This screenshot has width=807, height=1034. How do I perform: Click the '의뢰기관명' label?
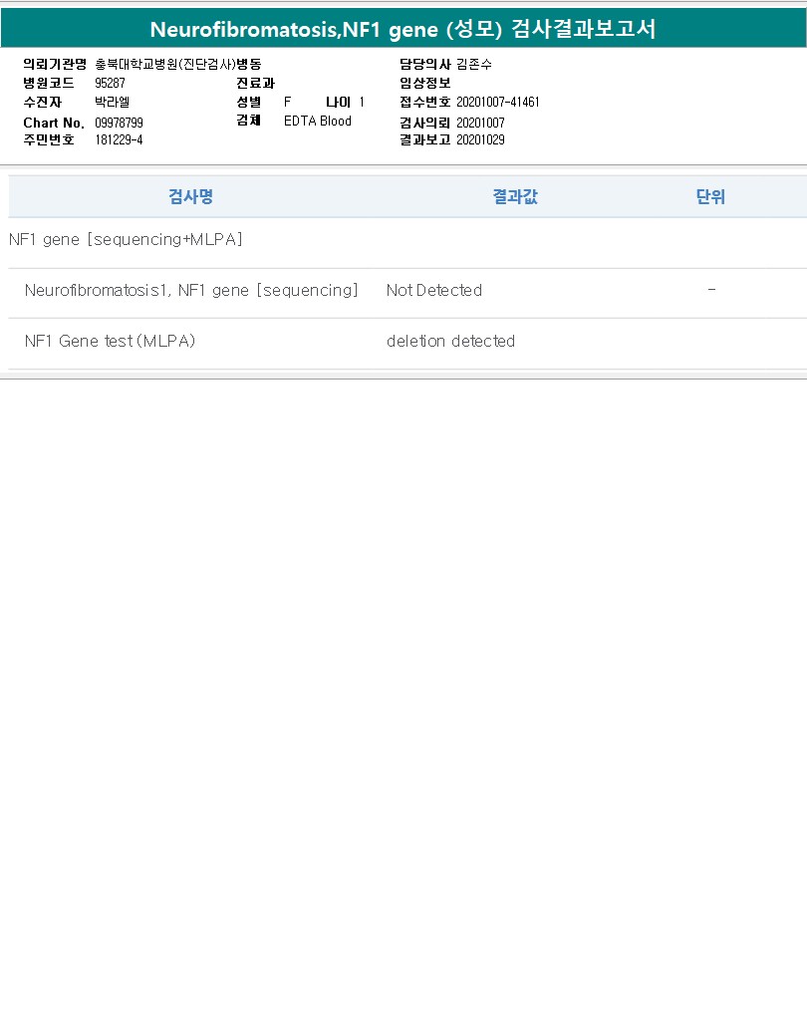(x=55, y=64)
